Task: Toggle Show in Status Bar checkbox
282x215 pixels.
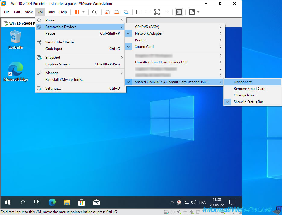Action: pos(252,102)
